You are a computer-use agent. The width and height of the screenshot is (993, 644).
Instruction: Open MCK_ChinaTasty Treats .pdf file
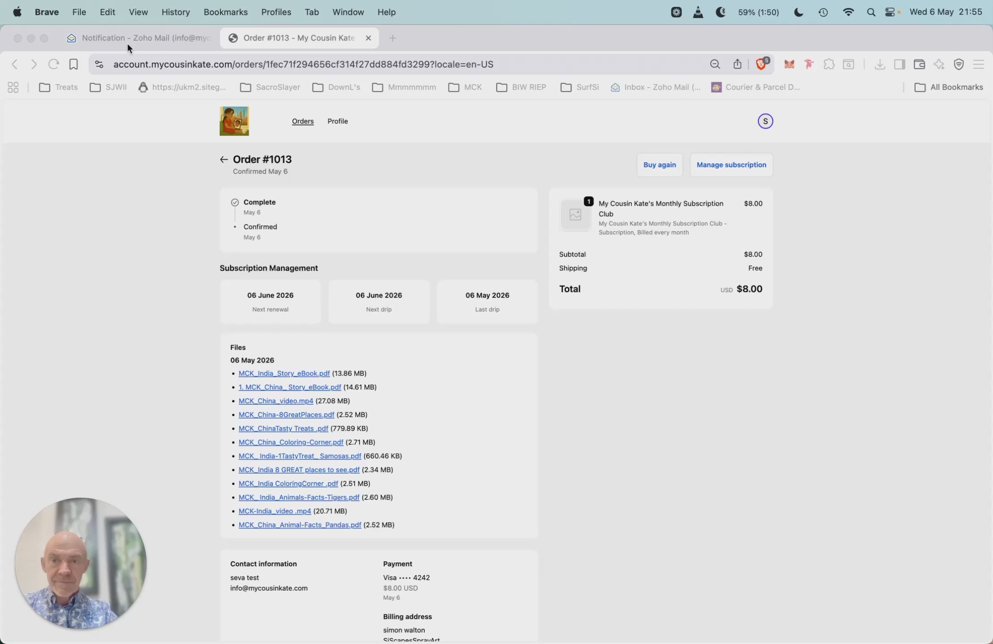point(283,428)
